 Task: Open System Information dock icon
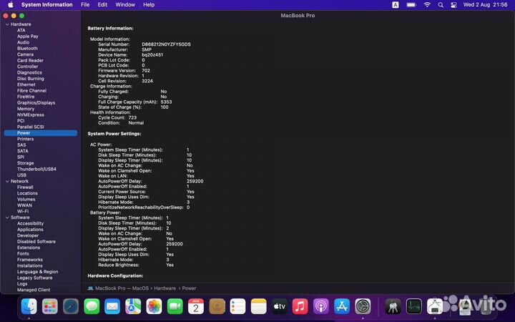[x=435, y=306]
